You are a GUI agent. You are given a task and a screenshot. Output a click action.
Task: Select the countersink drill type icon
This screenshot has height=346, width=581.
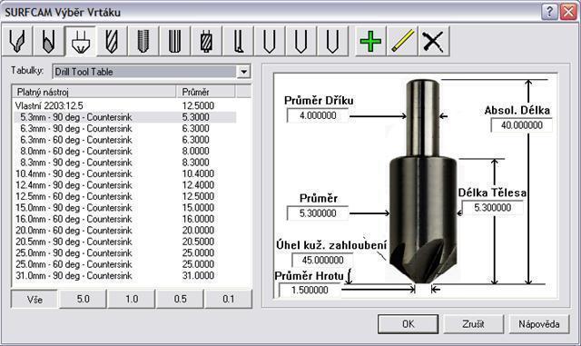[x=81, y=41]
